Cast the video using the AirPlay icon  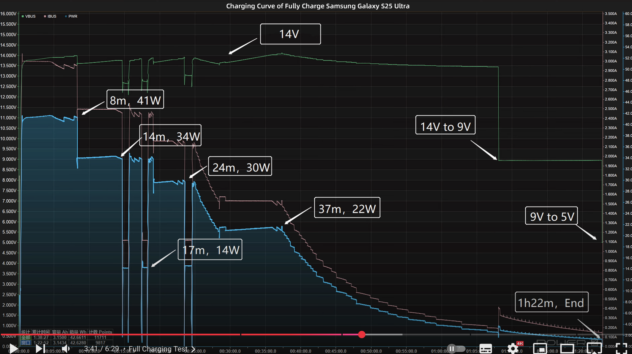594,348
